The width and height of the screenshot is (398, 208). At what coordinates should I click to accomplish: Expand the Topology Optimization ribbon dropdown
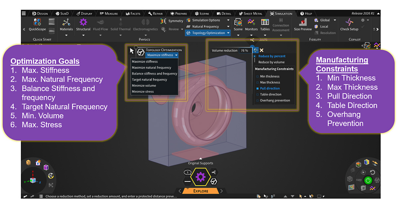tap(228, 33)
